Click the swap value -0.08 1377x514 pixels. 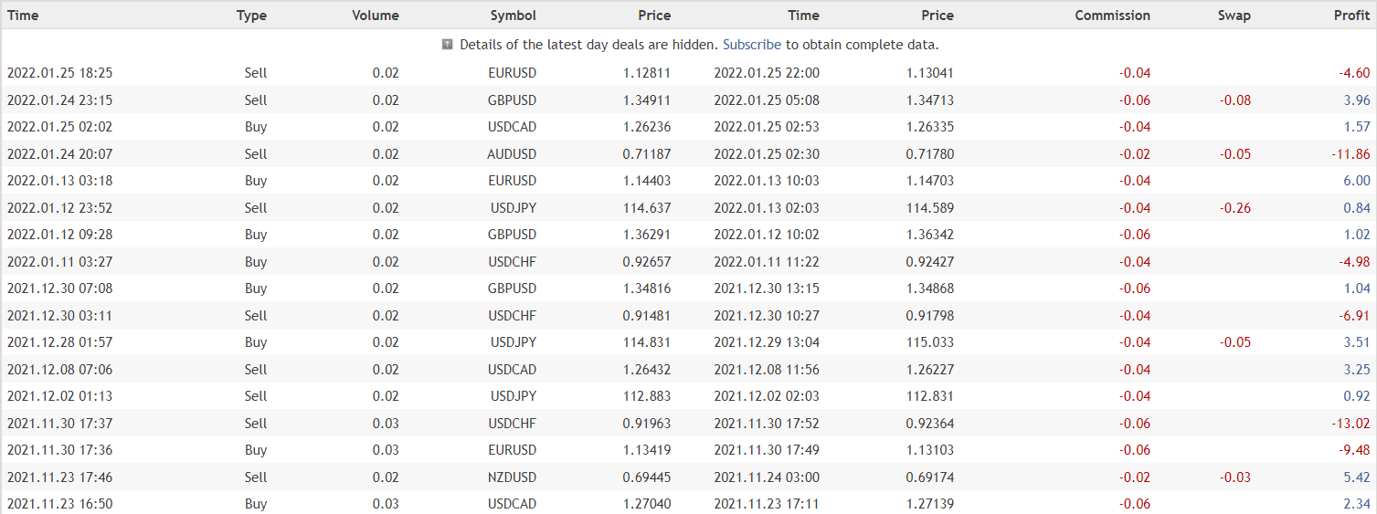coord(1235,100)
